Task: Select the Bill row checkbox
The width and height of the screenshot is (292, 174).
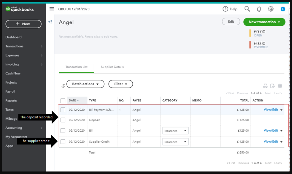Action: coord(63,131)
